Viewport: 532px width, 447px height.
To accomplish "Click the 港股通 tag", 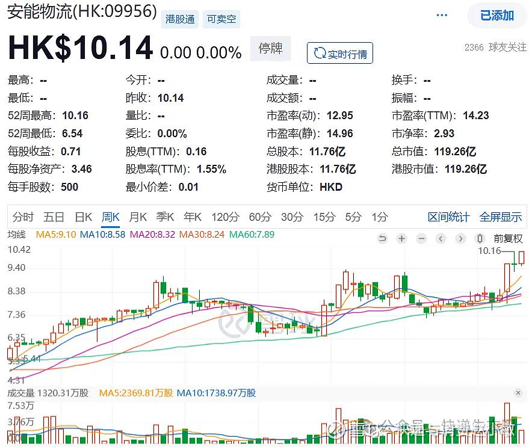I will pyautogui.click(x=180, y=19).
